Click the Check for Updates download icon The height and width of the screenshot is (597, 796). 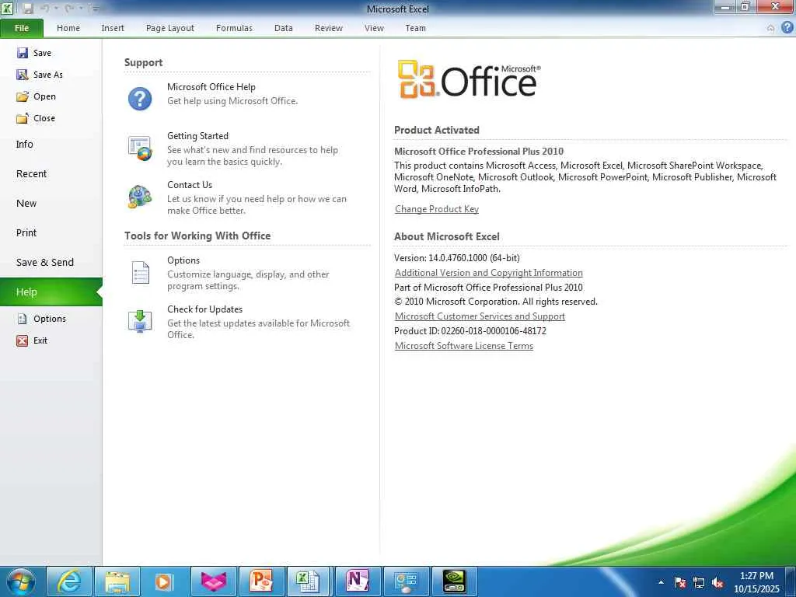tap(140, 321)
